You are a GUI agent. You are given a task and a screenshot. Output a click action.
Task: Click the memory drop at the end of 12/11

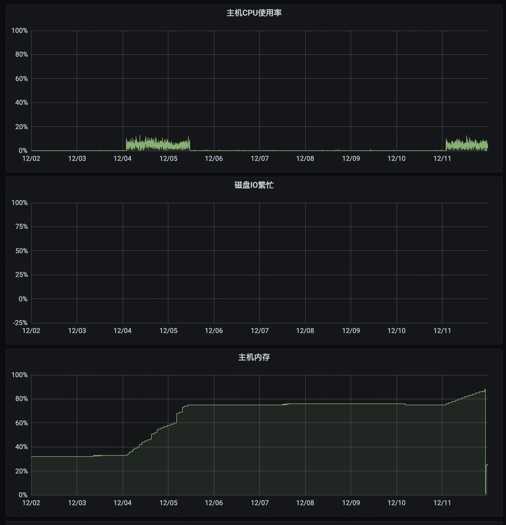tap(486, 442)
